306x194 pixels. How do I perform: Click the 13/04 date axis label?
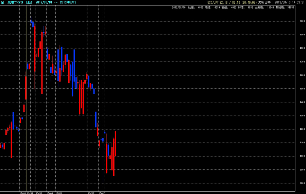point(50,193)
